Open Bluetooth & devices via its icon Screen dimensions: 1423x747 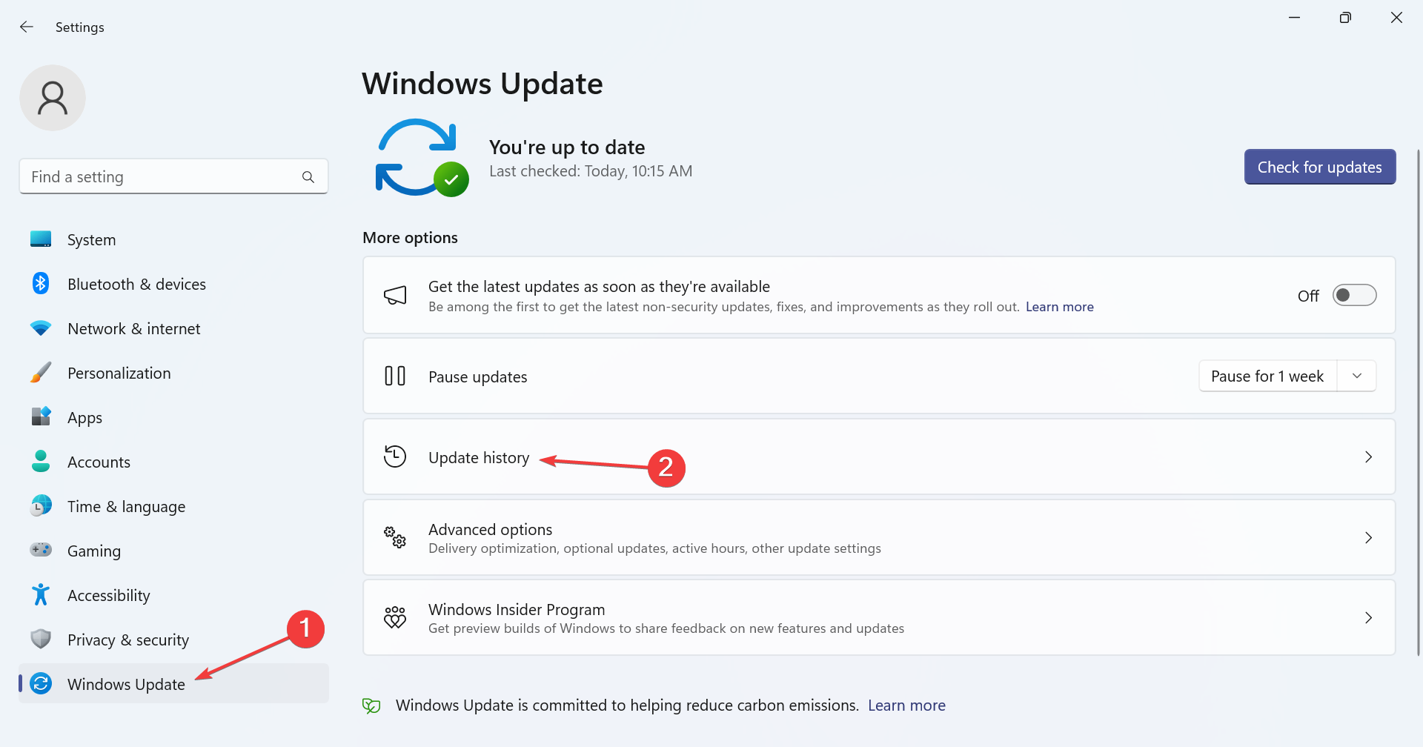[x=41, y=283]
